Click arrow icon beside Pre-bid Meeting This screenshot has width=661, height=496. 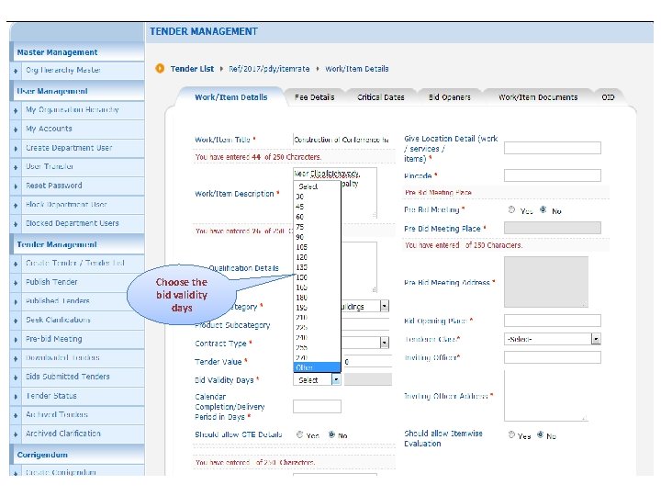pyautogui.click(x=16, y=340)
